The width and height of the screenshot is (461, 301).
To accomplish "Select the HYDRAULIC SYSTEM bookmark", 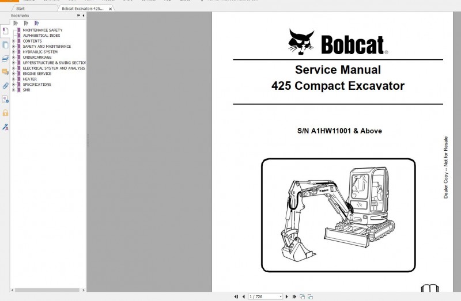I will click(40, 52).
